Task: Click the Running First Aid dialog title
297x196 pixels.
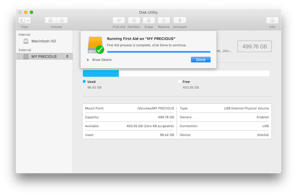Action: coord(141,39)
